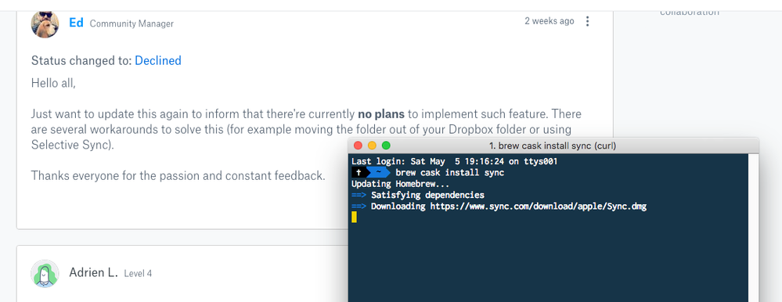782x302 pixels.
Task: Click the '2 weeks ago' timestamp
Action: point(549,21)
